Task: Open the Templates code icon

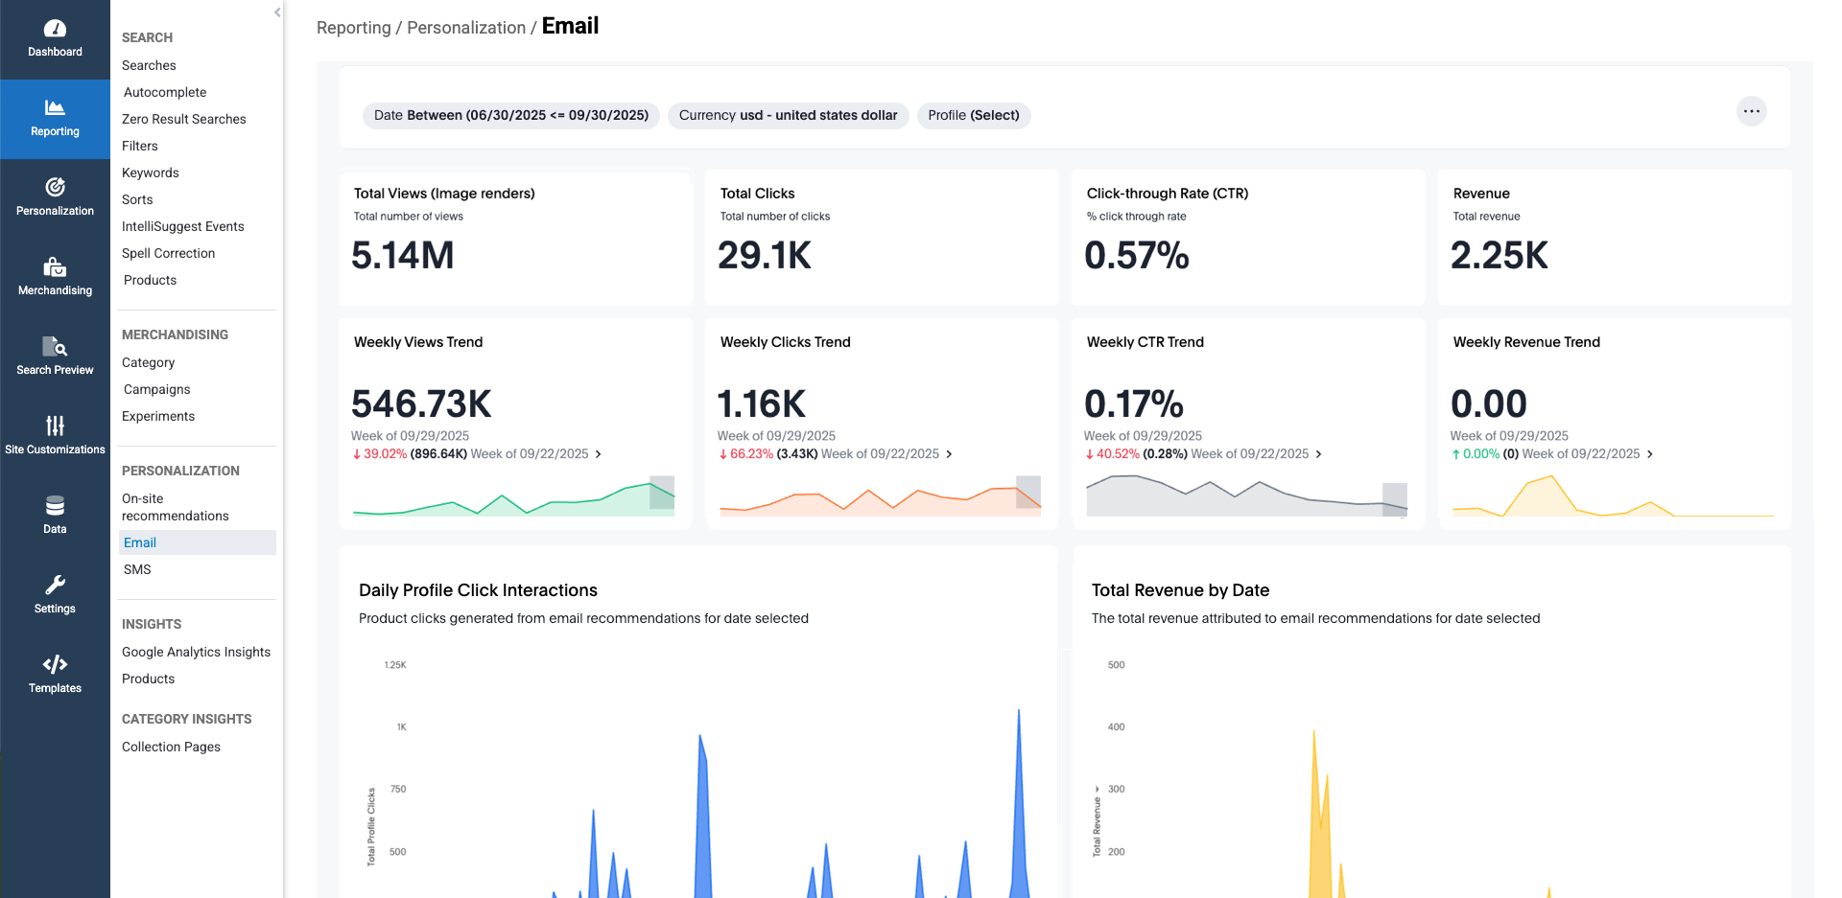Action: (x=55, y=665)
